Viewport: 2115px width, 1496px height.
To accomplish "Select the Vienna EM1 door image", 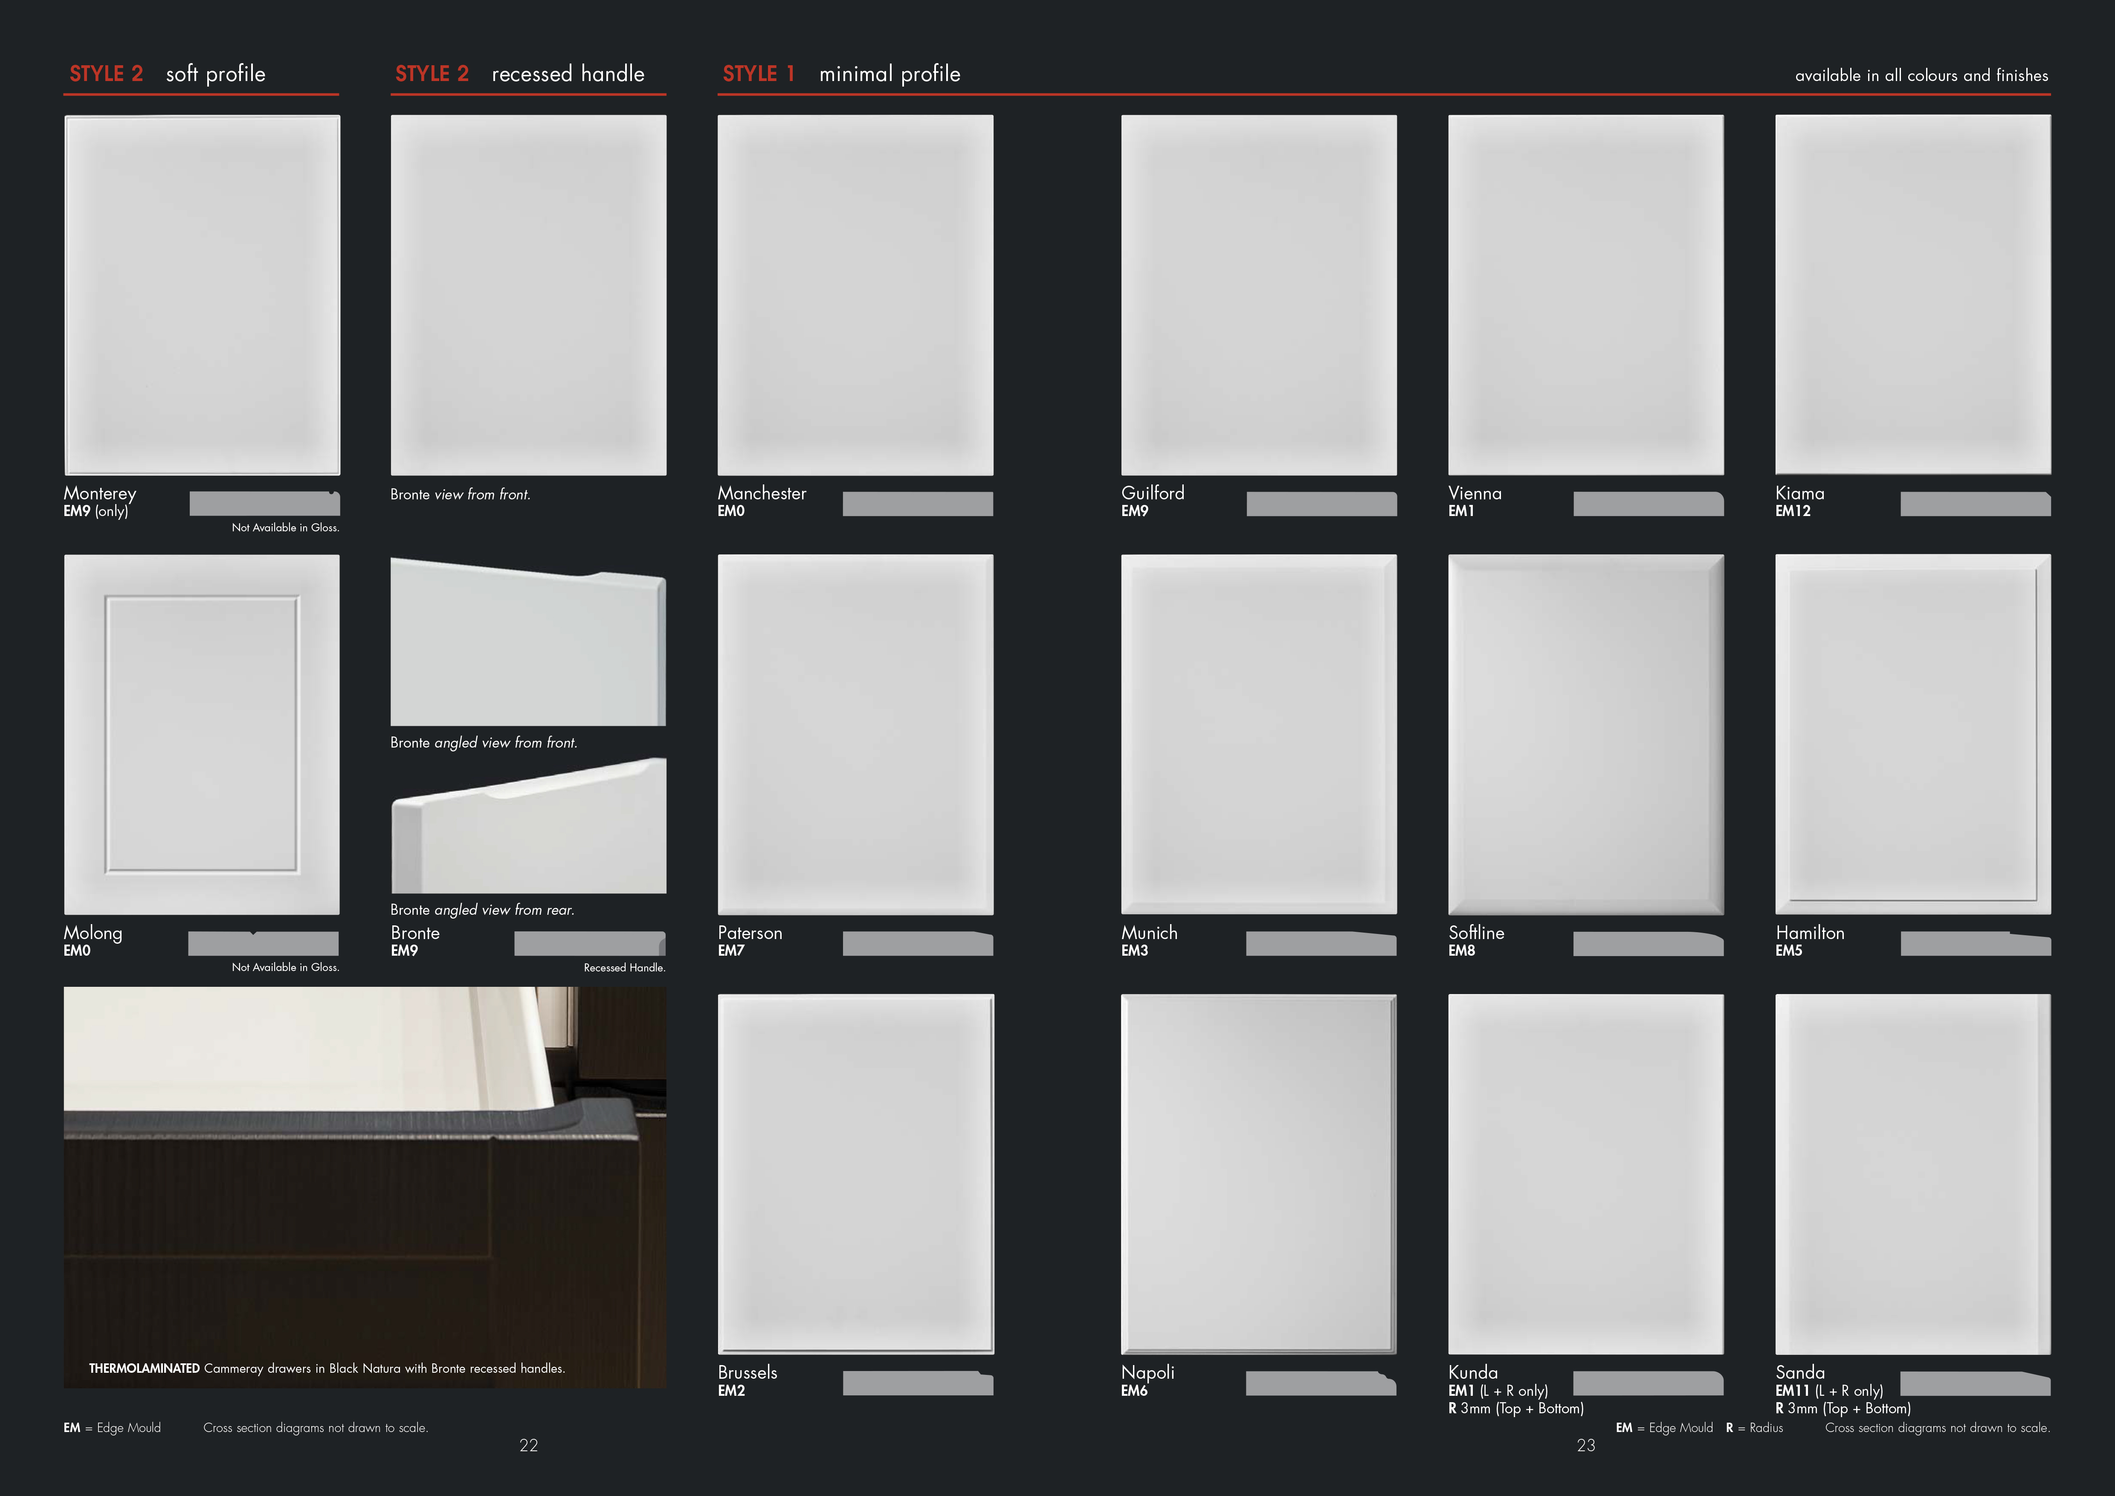I will (x=1585, y=295).
